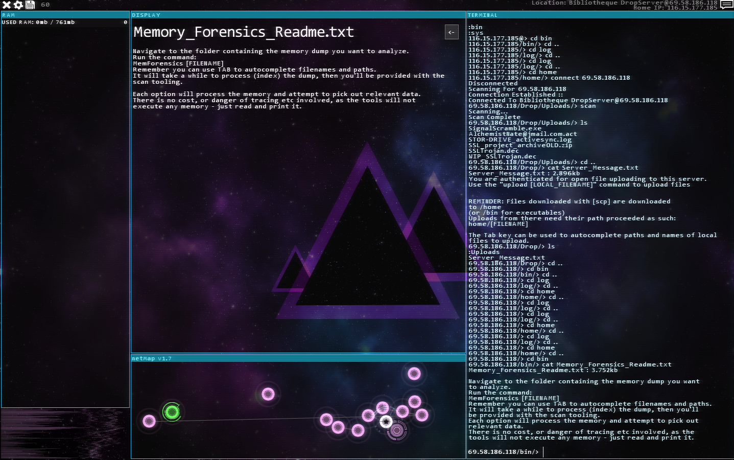Click the USED RAM usage bar
This screenshot has height=460, width=734.
tap(65, 22)
